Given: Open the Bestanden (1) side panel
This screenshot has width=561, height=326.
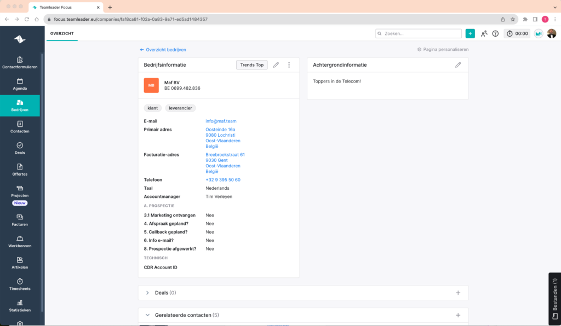Looking at the screenshot, I should (x=555, y=299).
